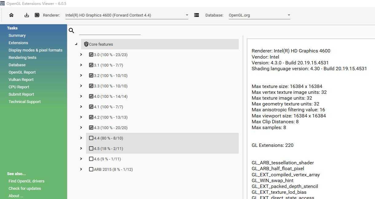Click the 'Vendor: Intel' line
The height and width of the screenshot is (199, 375).
pyautogui.click(x=265, y=57)
